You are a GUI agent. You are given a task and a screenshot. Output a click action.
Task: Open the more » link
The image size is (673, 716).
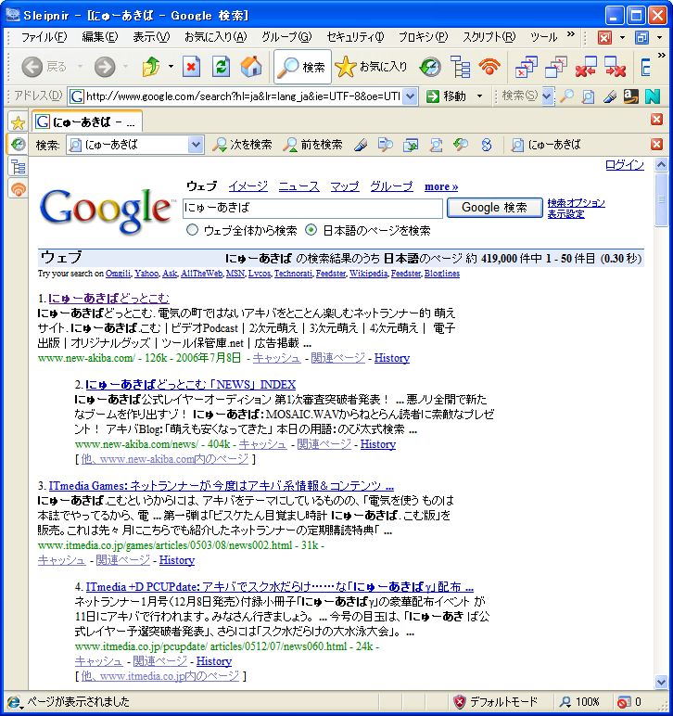441,186
